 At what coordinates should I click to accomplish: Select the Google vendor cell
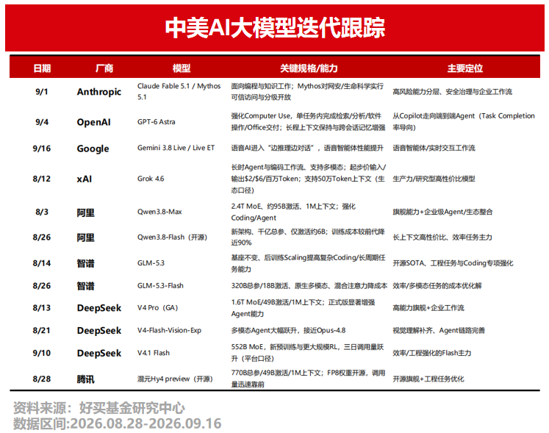(x=93, y=148)
